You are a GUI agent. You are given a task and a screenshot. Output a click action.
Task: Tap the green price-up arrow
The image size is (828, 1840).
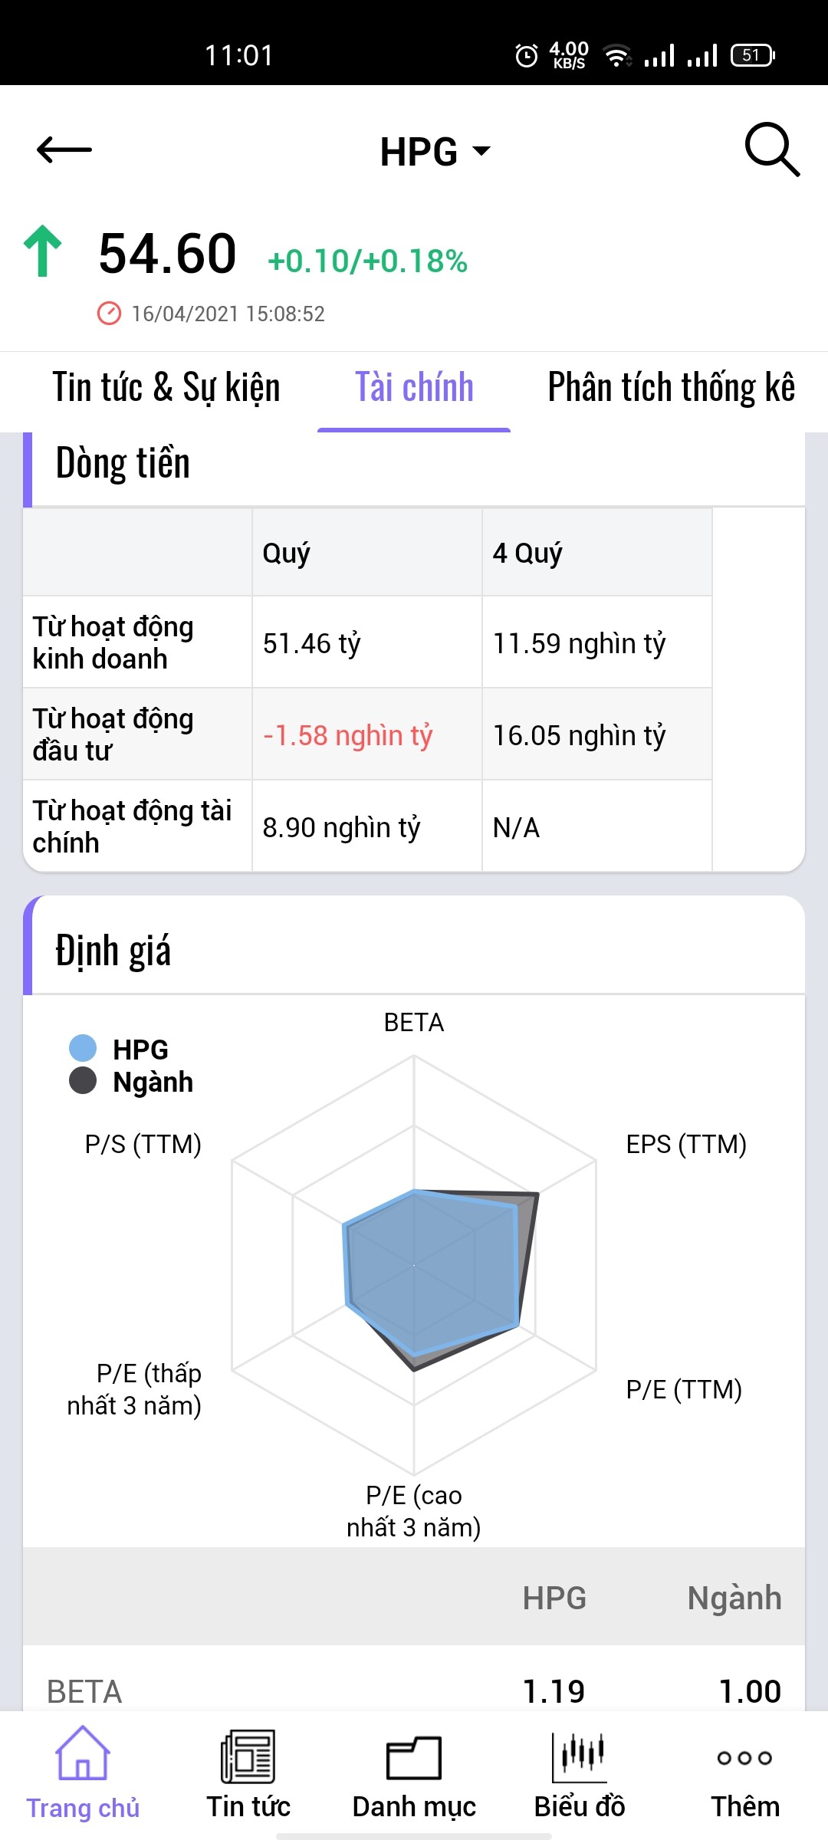[x=43, y=251]
